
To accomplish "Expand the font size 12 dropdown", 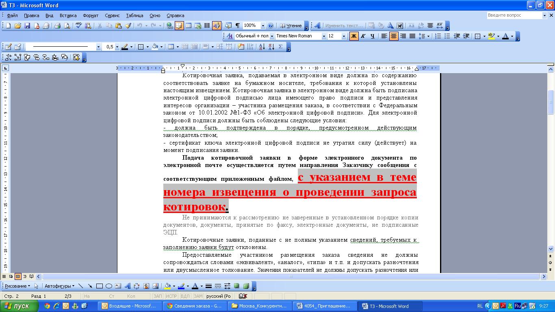I will pos(344,36).
